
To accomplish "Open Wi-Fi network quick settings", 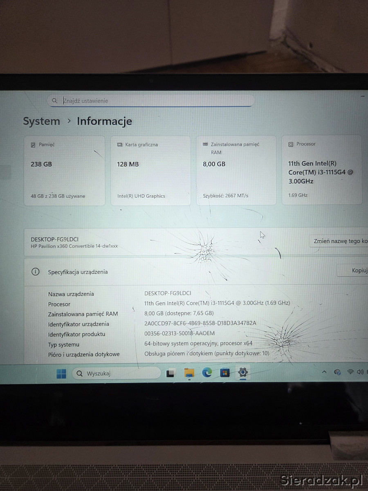I will (x=350, y=372).
